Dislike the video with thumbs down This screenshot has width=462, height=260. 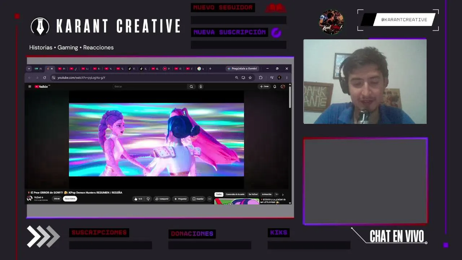148,199
